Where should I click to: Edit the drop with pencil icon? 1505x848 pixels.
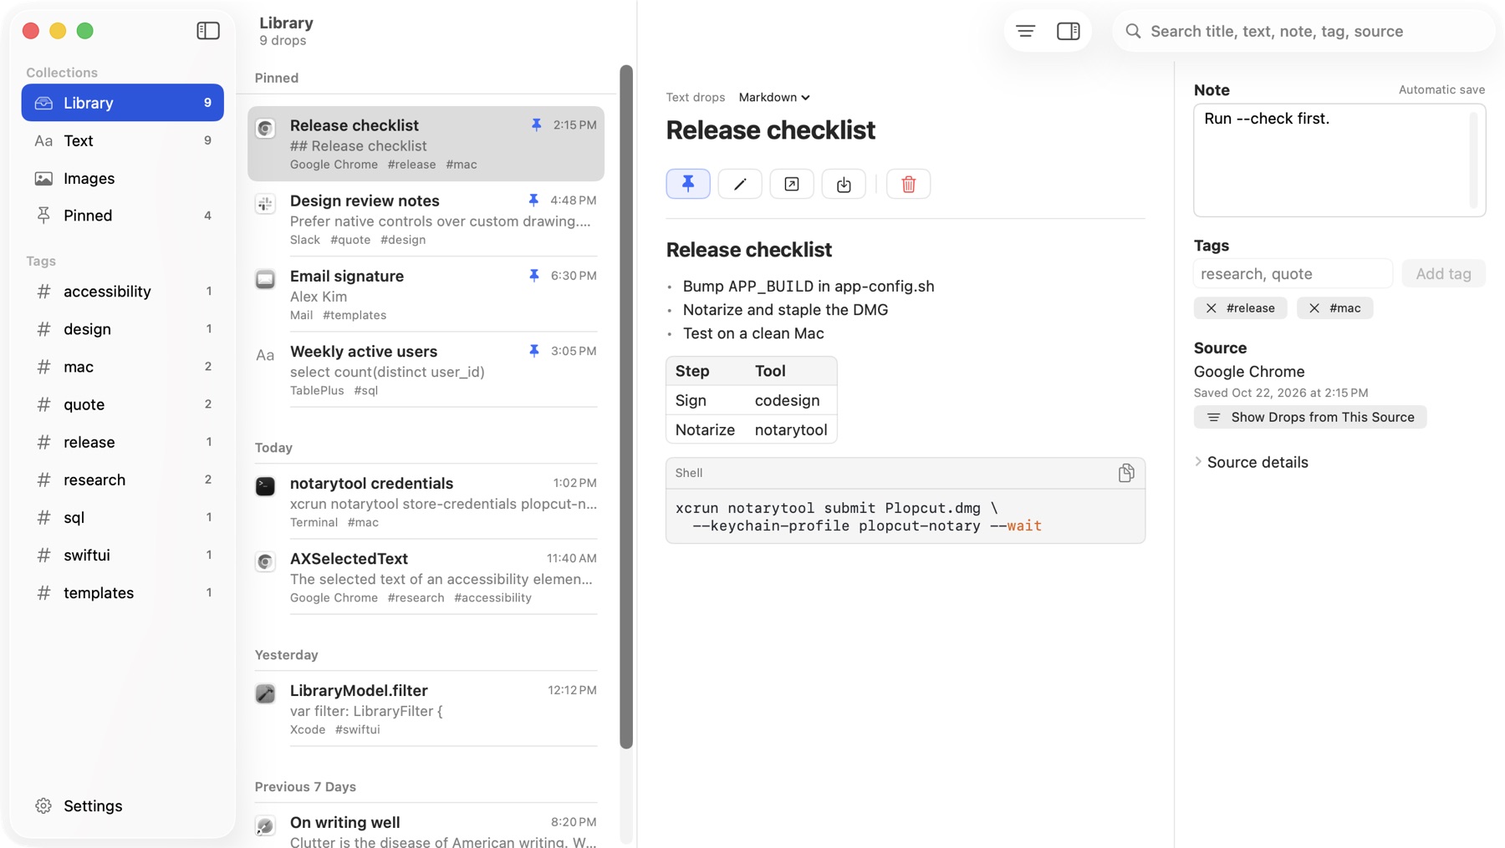[740, 184]
